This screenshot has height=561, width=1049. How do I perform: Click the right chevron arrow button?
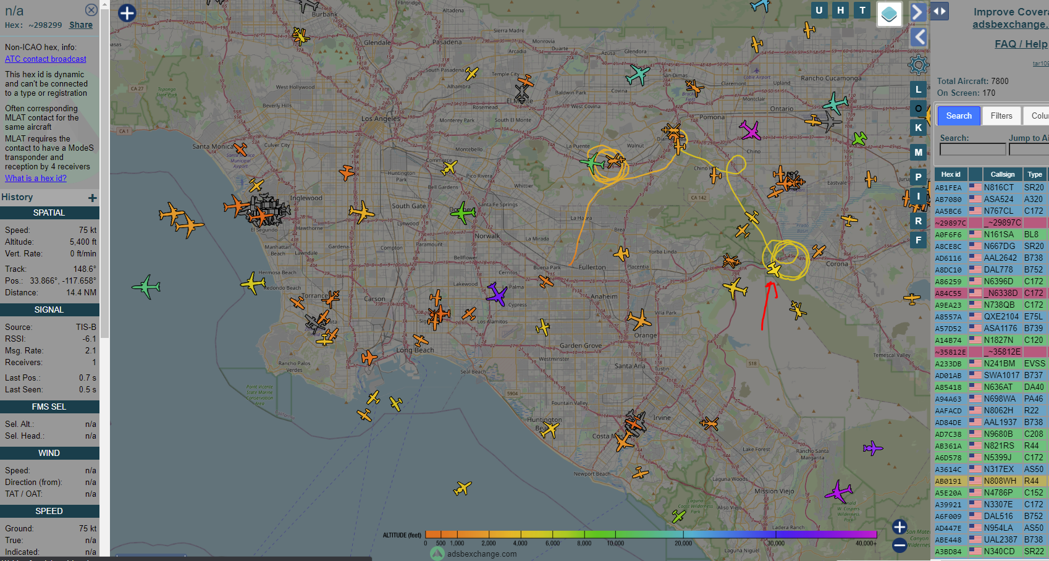tap(918, 12)
